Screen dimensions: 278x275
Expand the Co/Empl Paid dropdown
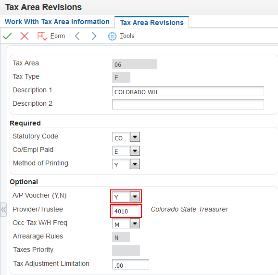click(x=135, y=151)
